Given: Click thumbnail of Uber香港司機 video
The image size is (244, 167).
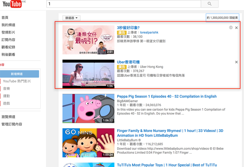Looking at the screenshot, I should [88, 74].
